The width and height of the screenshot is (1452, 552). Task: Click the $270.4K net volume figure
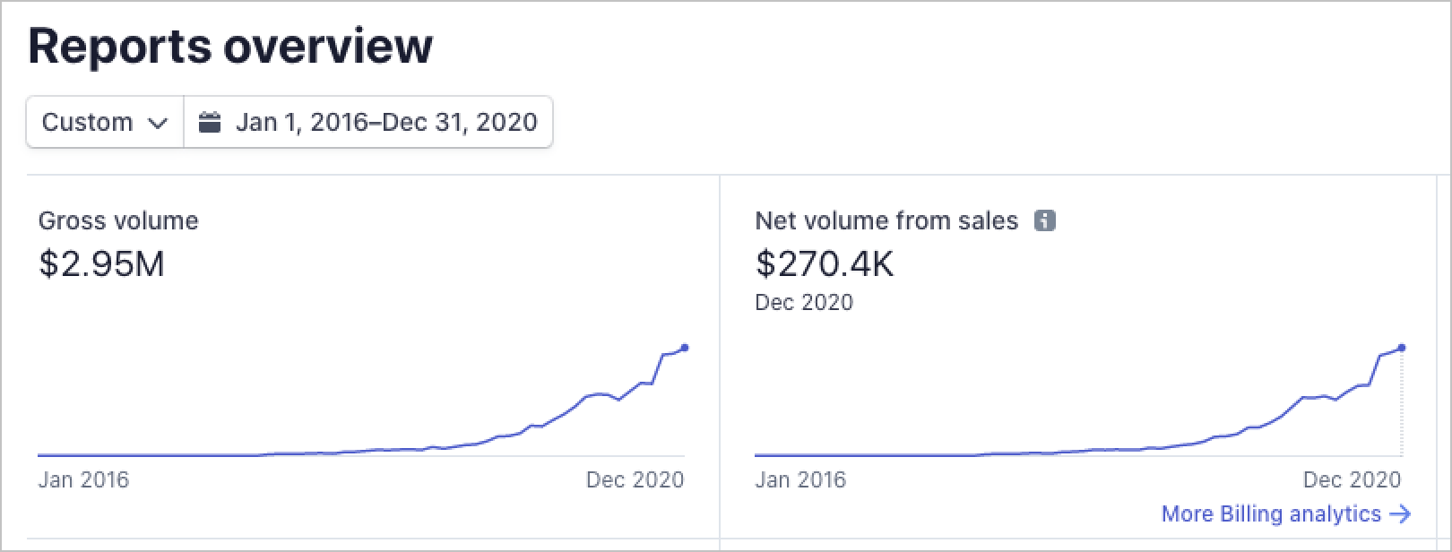825,264
